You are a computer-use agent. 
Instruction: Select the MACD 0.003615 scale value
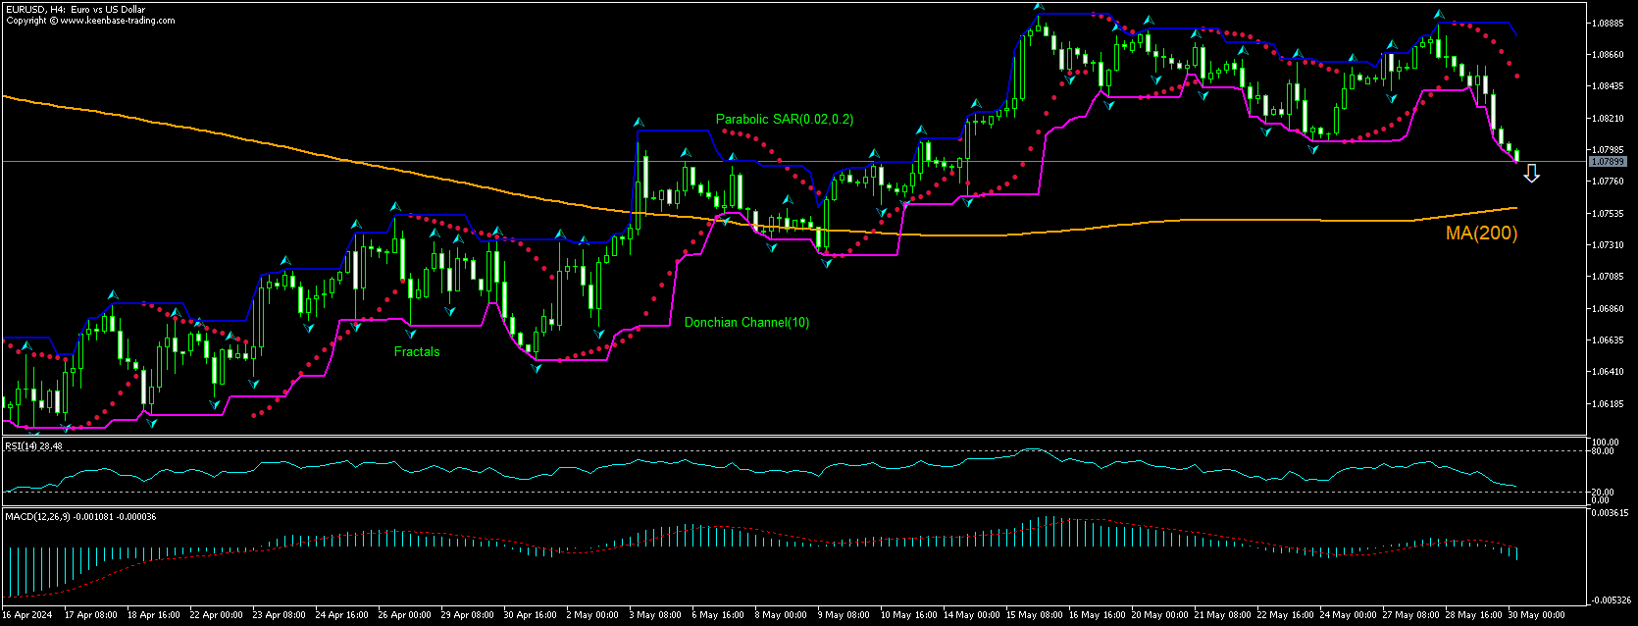tap(1609, 513)
